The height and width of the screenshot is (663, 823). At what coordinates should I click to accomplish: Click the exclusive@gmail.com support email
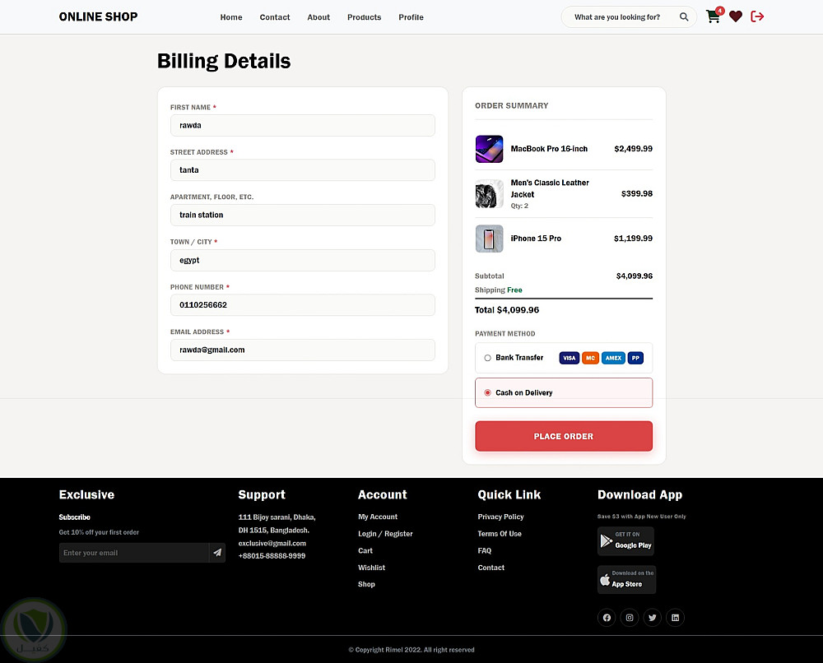(272, 544)
